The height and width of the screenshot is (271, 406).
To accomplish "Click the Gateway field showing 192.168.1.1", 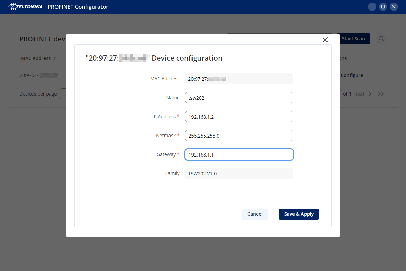I will [239, 154].
